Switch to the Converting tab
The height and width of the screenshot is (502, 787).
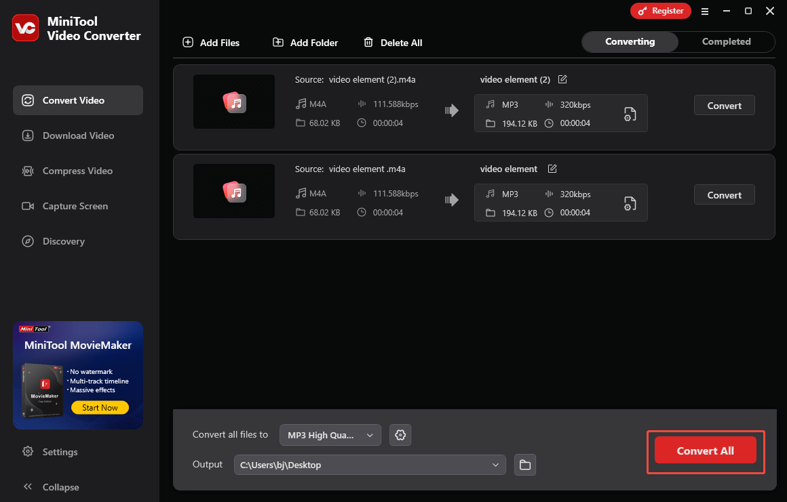pos(630,41)
